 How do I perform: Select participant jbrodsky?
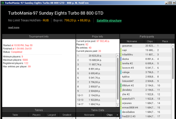coord(146,90)
